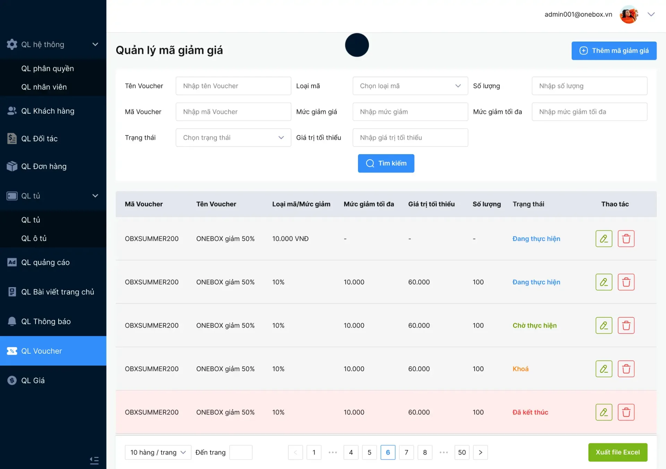
Task: Click the delete trash icon on the Khoá row
Action: [626, 369]
